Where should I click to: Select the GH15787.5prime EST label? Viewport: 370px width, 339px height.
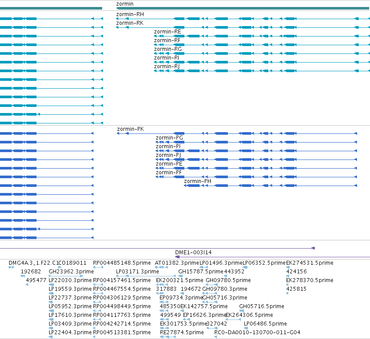point(201,272)
